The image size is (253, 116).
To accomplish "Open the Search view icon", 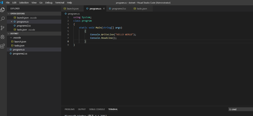I will pos(3,19).
